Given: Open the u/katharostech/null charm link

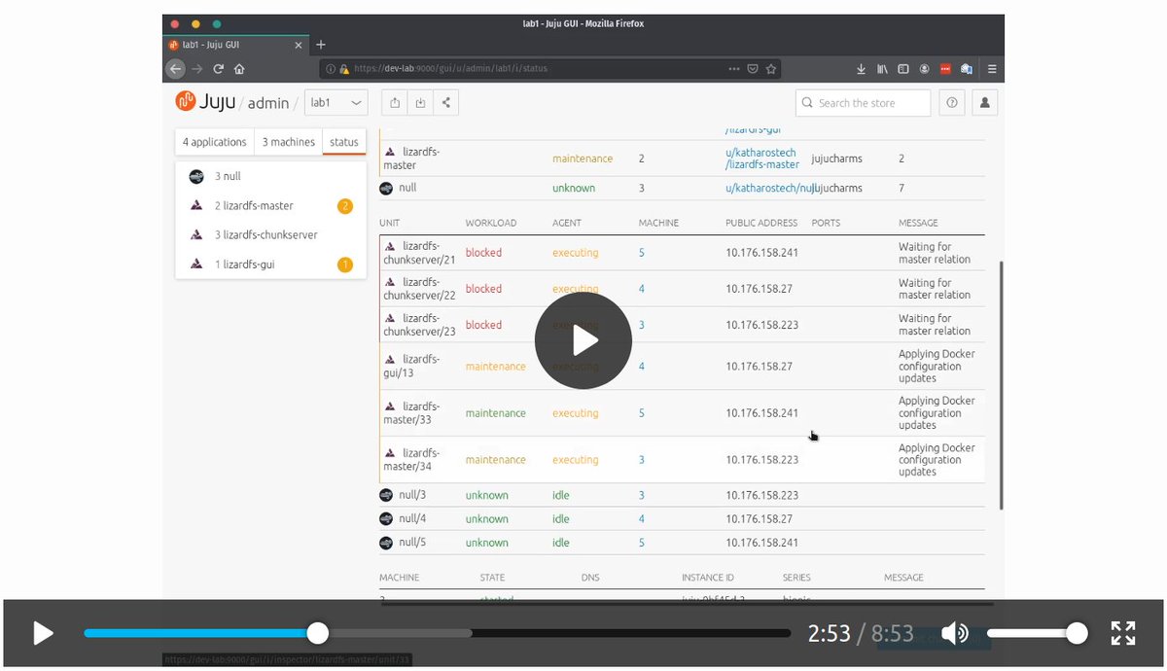Looking at the screenshot, I should click(768, 188).
